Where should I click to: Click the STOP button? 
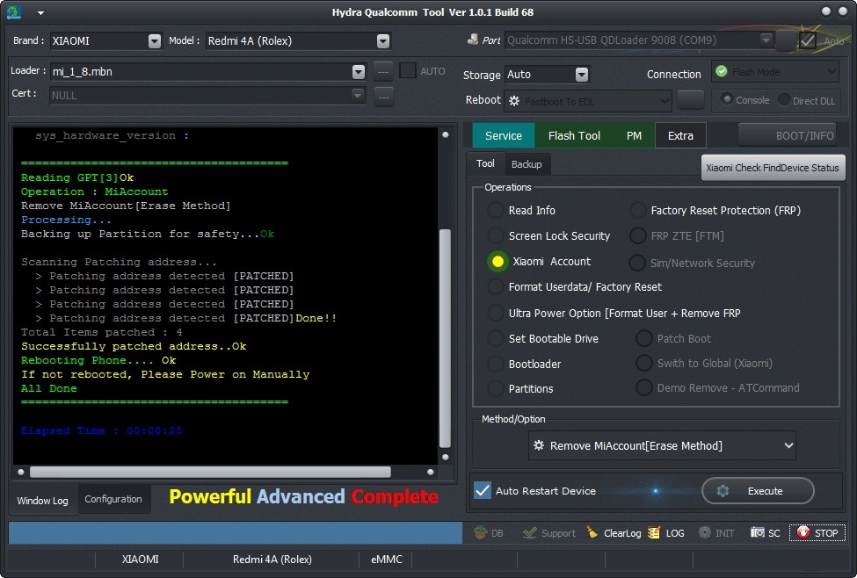click(817, 532)
